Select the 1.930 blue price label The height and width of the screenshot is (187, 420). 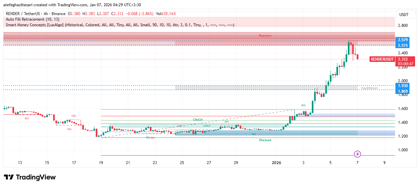tap(403, 85)
